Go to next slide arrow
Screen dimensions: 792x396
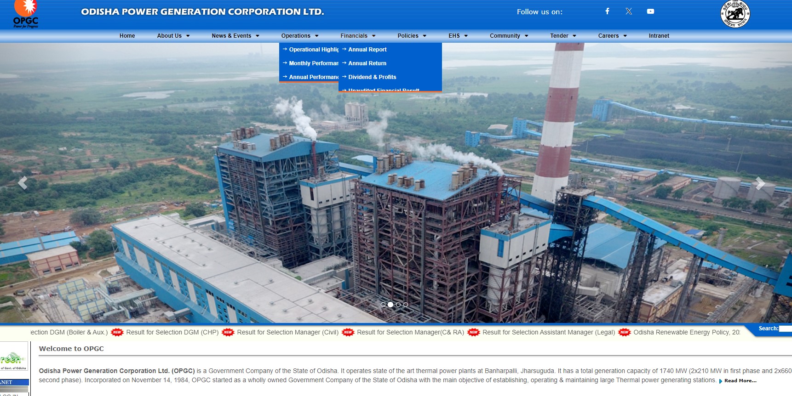(760, 183)
